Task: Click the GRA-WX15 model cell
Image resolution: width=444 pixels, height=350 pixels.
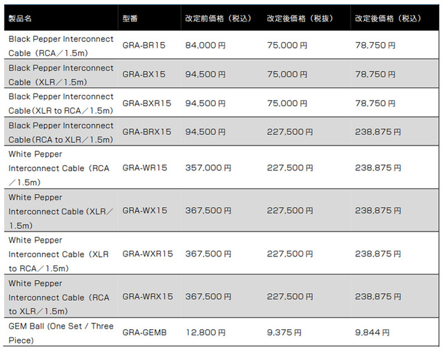Action: [x=144, y=211]
